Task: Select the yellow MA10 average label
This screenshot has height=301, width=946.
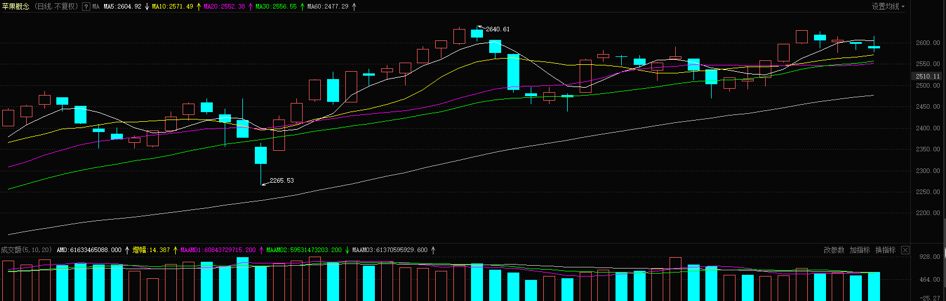Action: tap(172, 7)
